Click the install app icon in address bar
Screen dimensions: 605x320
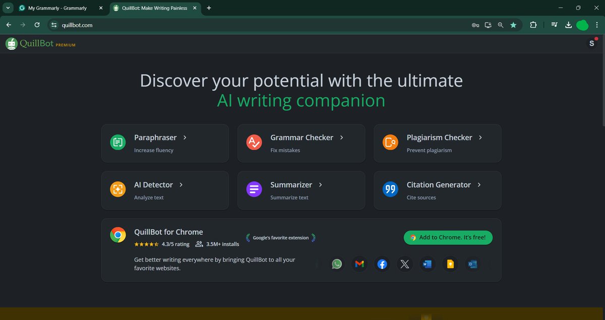pyautogui.click(x=488, y=25)
